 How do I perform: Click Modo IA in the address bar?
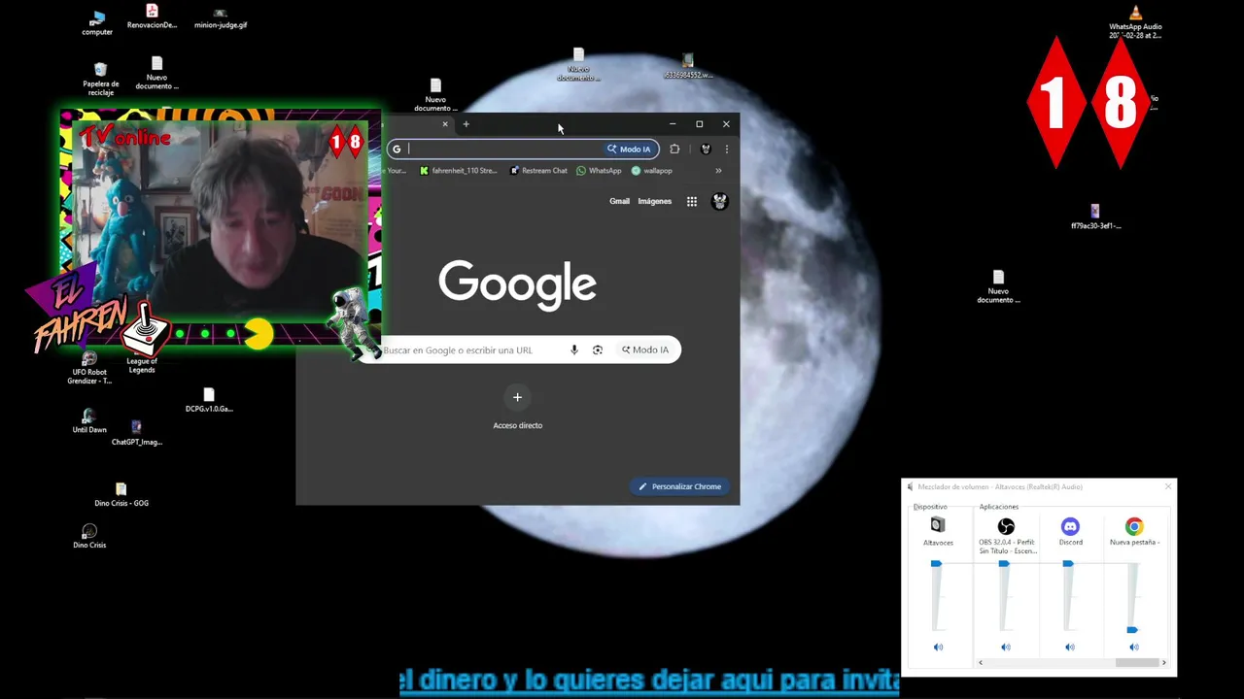point(630,149)
